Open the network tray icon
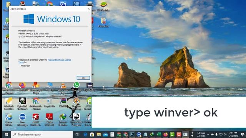The image size is (246, 138). point(221,135)
